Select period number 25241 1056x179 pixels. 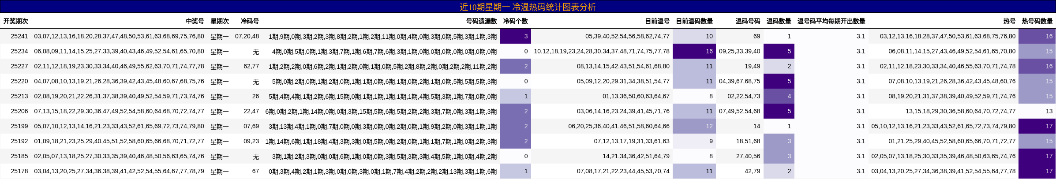(x=19, y=36)
